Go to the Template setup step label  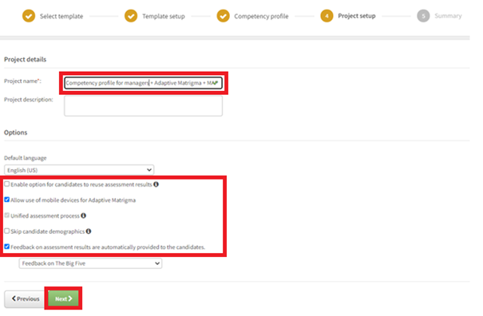[163, 16]
